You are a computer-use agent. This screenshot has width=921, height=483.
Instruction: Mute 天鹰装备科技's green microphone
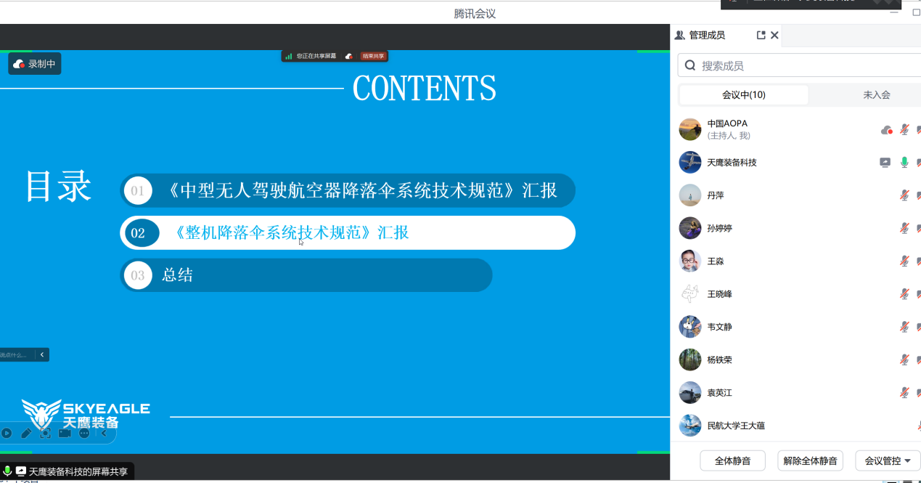point(904,163)
